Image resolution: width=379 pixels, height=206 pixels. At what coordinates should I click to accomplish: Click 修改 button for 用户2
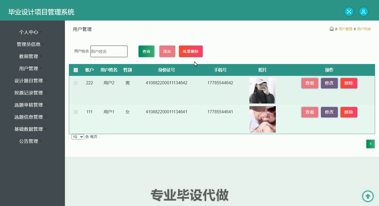coord(329,83)
